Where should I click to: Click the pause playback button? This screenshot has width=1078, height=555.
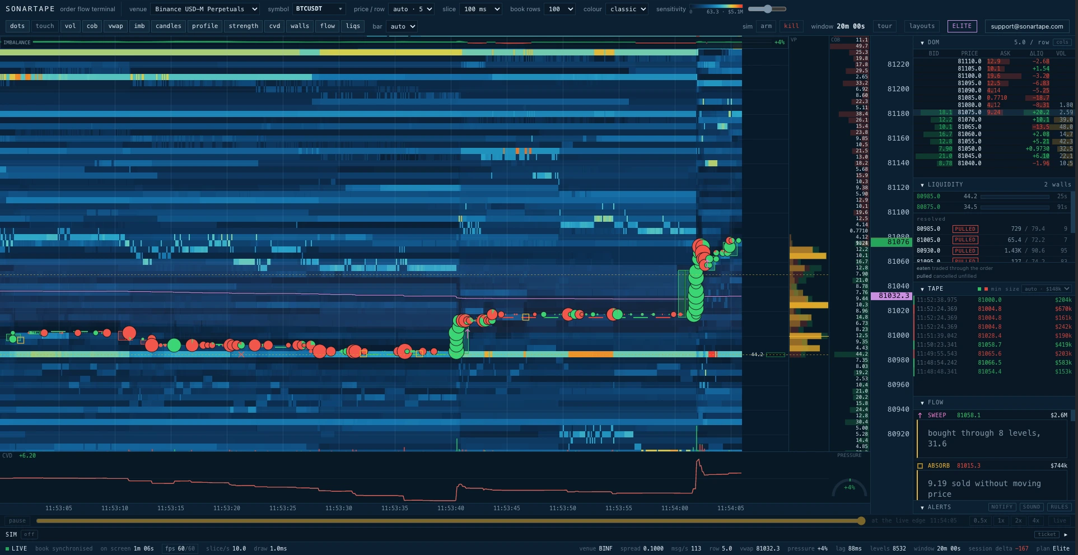pyautogui.click(x=17, y=521)
